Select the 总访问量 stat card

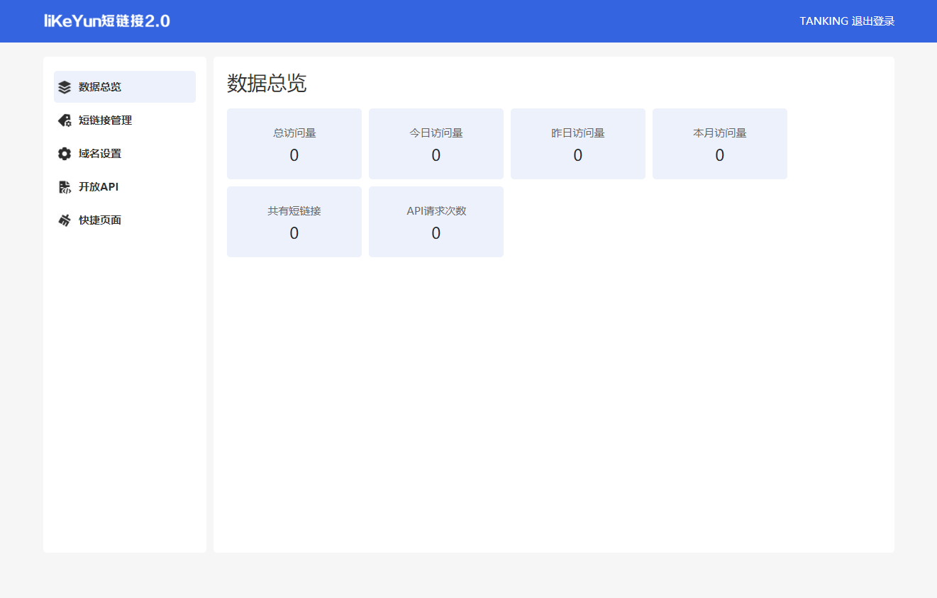[294, 144]
